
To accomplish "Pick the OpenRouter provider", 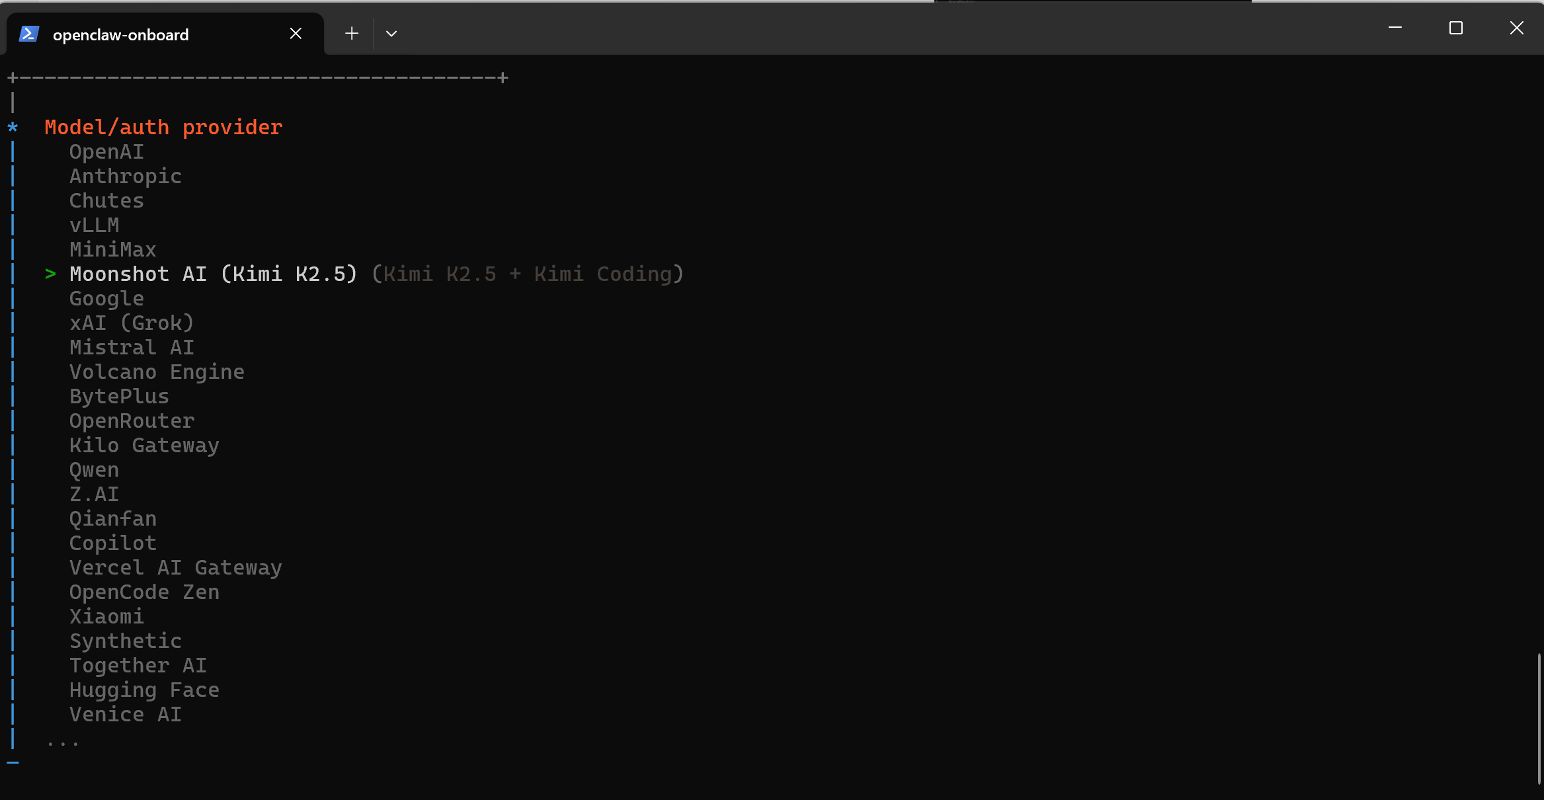I will (x=132, y=421).
